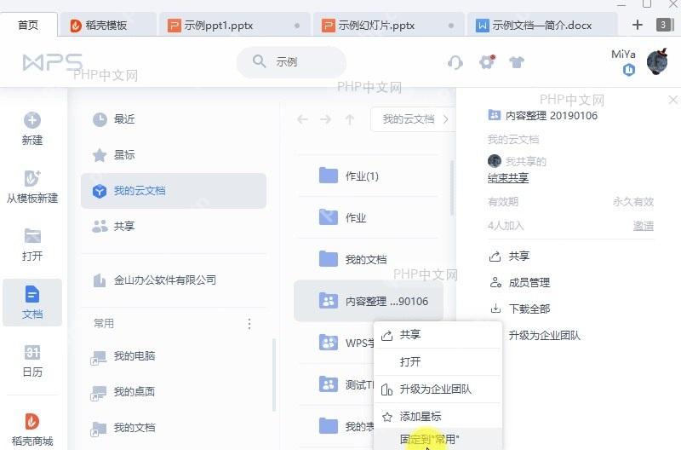Click the WPS logo
The image size is (681, 450).
coord(53,62)
